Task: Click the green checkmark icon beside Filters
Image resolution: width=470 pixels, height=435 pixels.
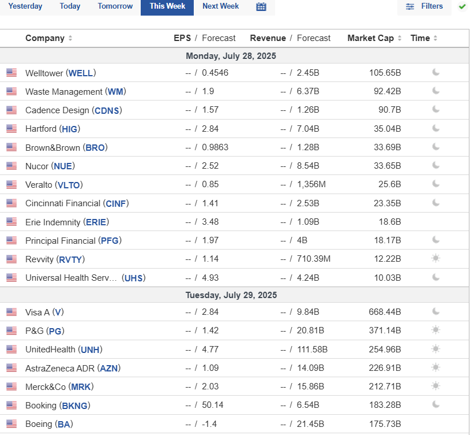Action: pos(462,6)
